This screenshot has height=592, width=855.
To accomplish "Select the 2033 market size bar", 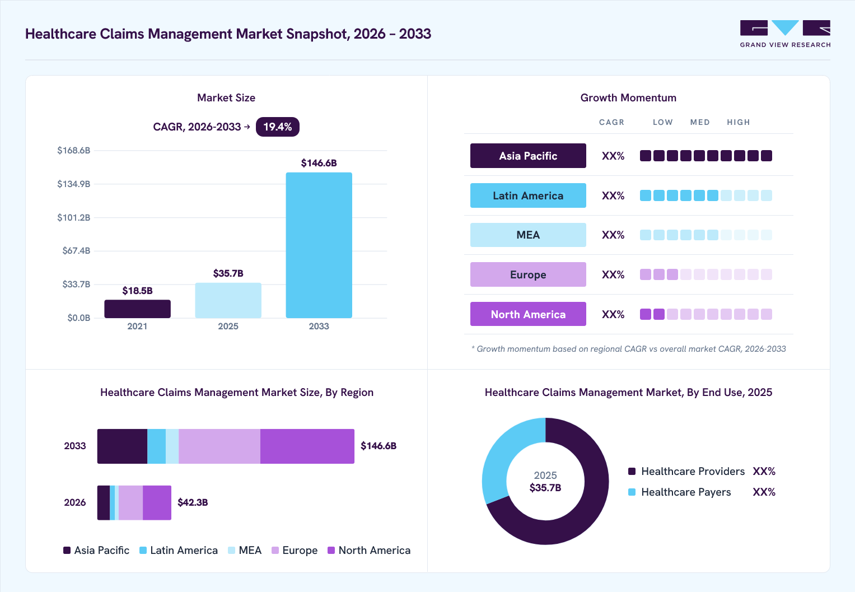I will point(319,245).
